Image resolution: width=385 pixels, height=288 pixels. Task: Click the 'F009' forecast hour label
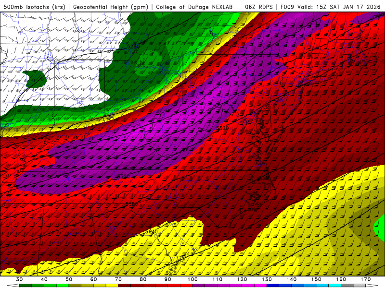click(x=287, y=7)
